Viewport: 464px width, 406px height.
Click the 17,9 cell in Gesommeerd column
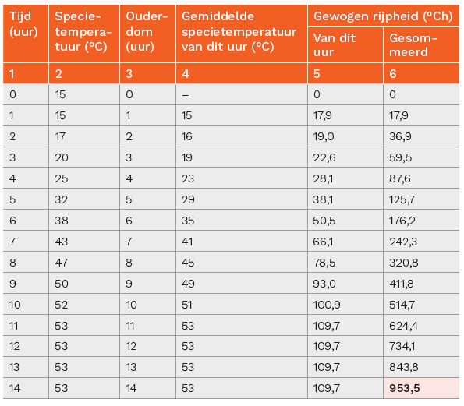(x=421, y=115)
